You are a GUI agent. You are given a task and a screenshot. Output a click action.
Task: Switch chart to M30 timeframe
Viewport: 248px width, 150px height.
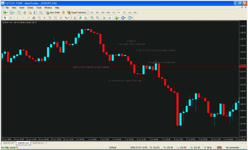click(x=108, y=13)
